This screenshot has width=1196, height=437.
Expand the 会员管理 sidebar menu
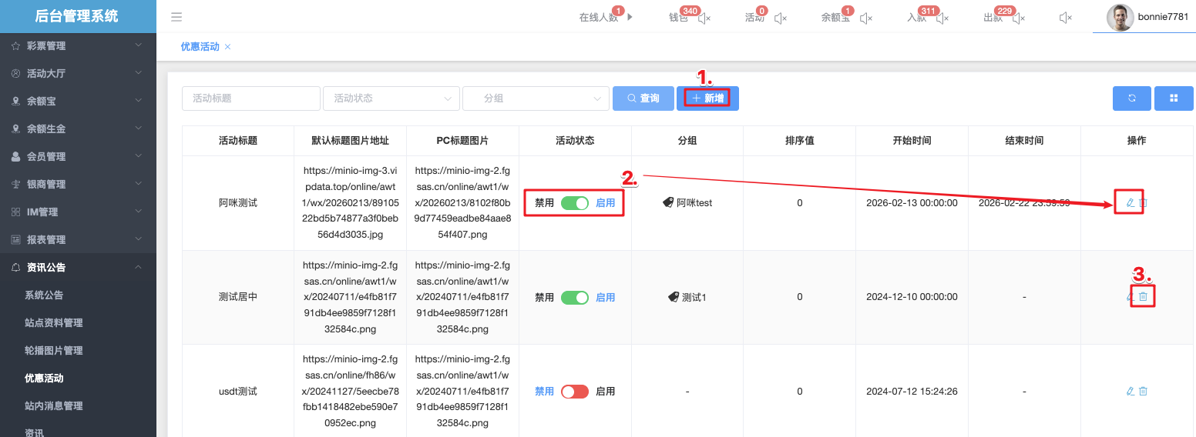coord(78,156)
